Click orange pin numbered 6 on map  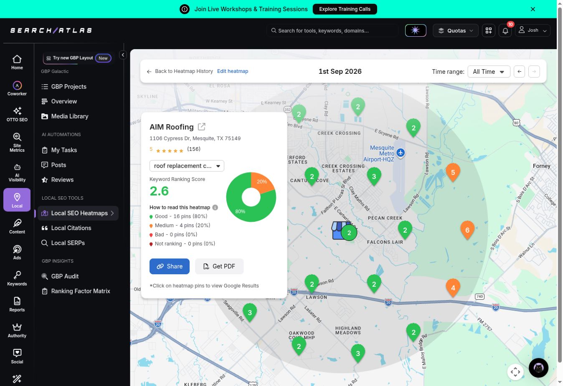[467, 230]
